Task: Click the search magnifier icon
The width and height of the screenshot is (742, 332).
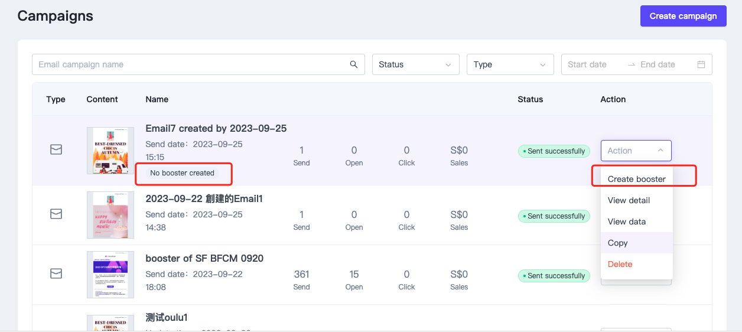Action: 354,64
